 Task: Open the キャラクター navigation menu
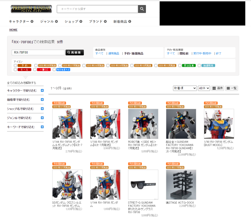coord(21,21)
